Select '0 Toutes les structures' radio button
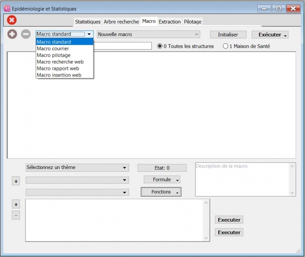Image resolution: width=305 pixels, height=257 pixels. (x=160, y=46)
